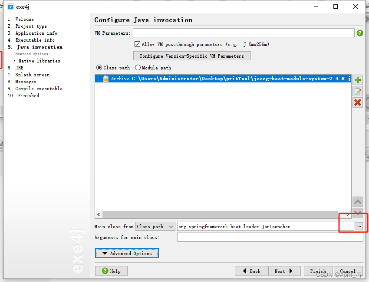The width and height of the screenshot is (369, 282).
Task: Click the exe4j title bar app icon
Action: click(10, 7)
